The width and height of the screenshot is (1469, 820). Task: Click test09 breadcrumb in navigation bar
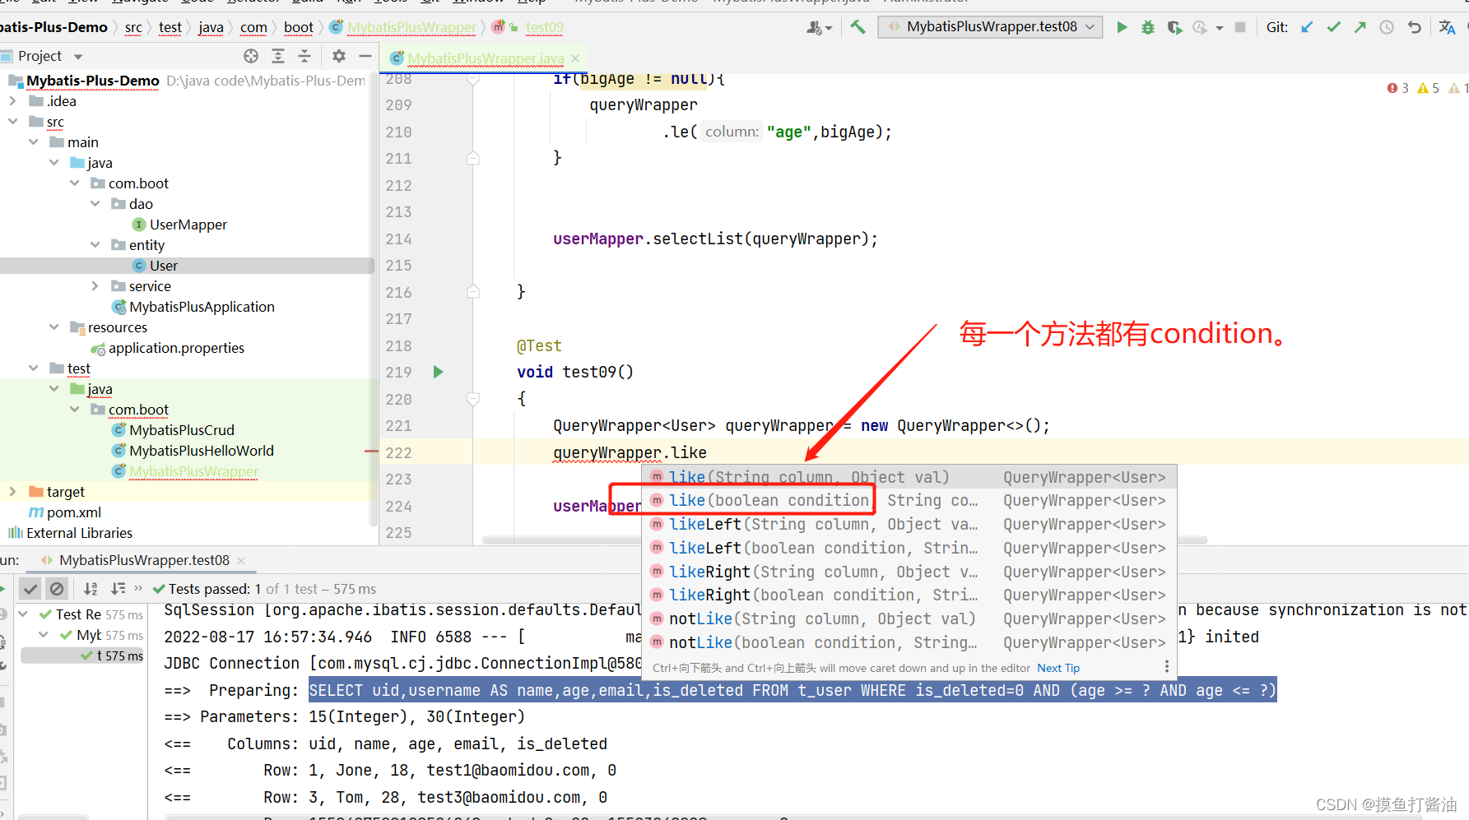click(x=545, y=27)
